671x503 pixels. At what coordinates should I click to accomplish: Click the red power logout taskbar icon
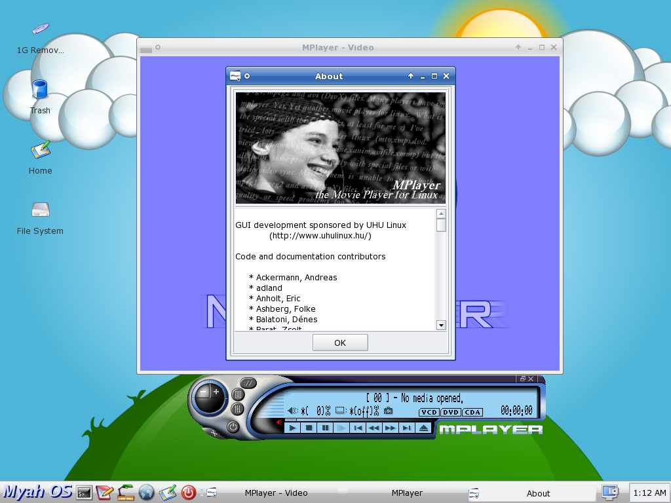pos(188,493)
